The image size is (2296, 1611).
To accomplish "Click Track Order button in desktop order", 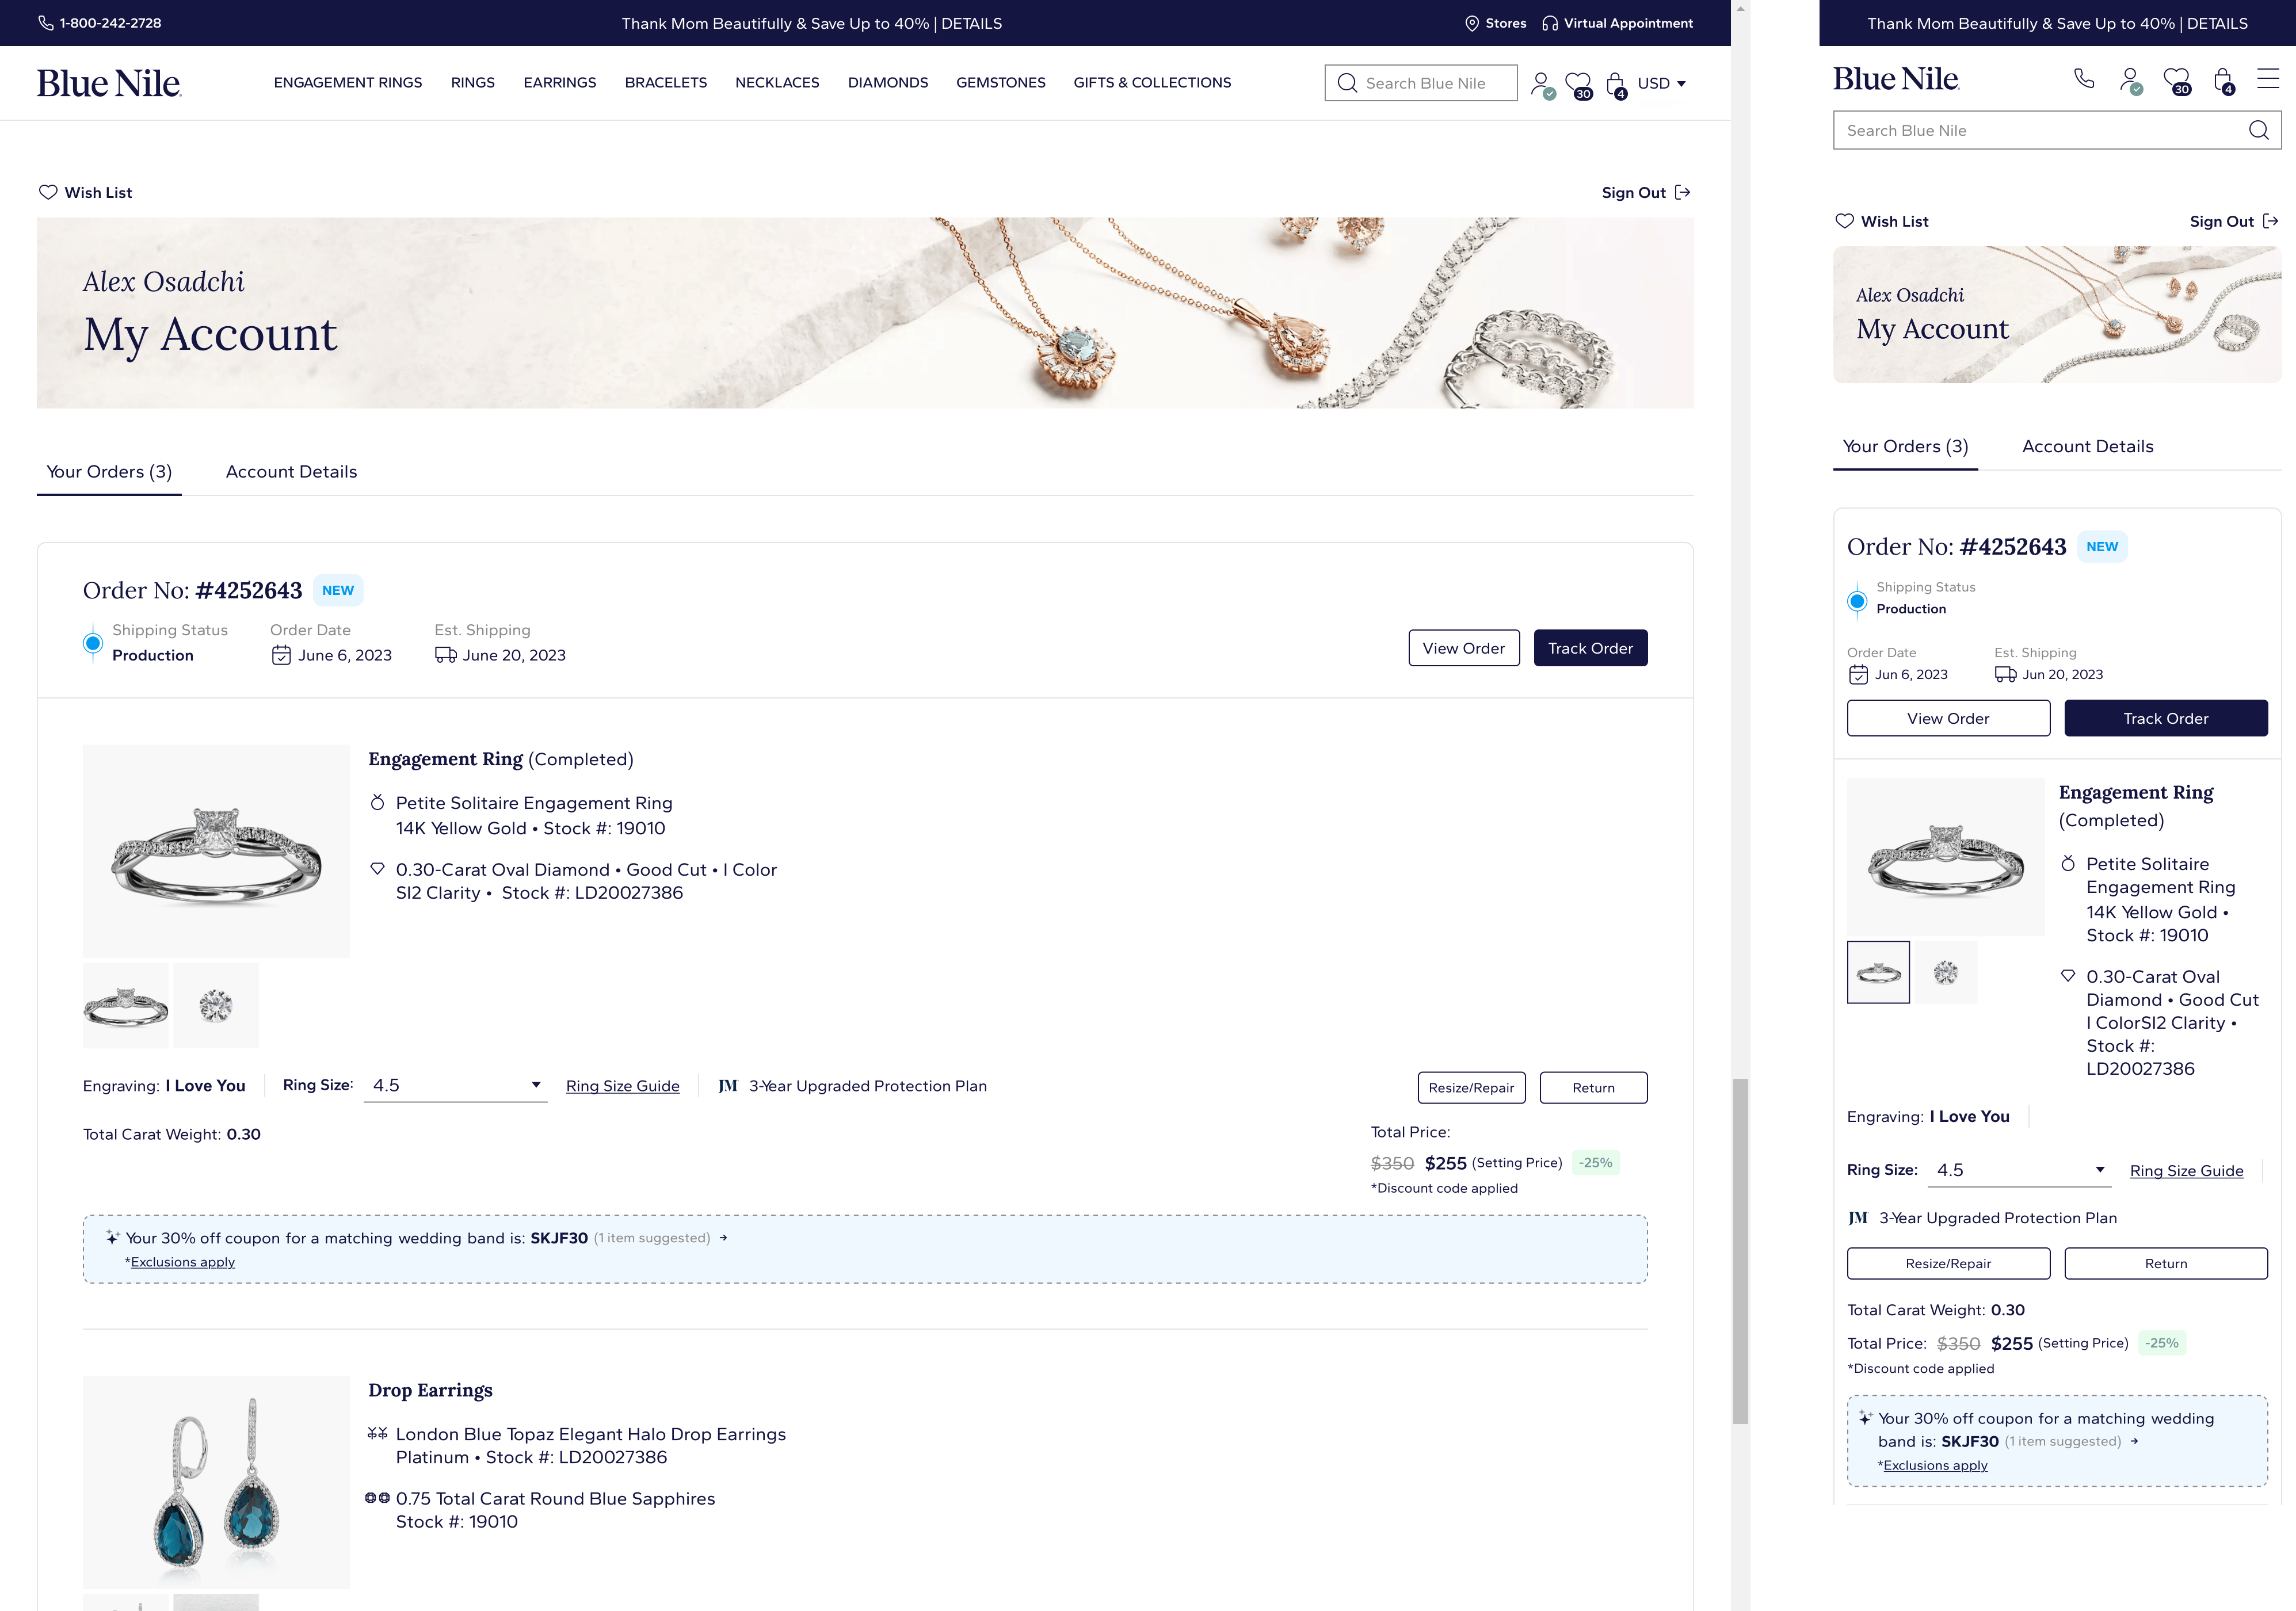I will 1590,648.
